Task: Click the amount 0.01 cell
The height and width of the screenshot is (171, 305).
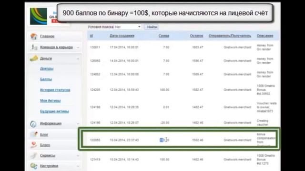Action: click(166, 107)
